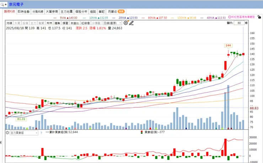Toggle the 撐壓 support-resistance overlay
Screen dimensions: 263x163
point(65,23)
